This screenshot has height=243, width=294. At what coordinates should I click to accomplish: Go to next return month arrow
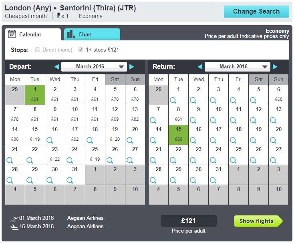pyautogui.click(x=275, y=67)
